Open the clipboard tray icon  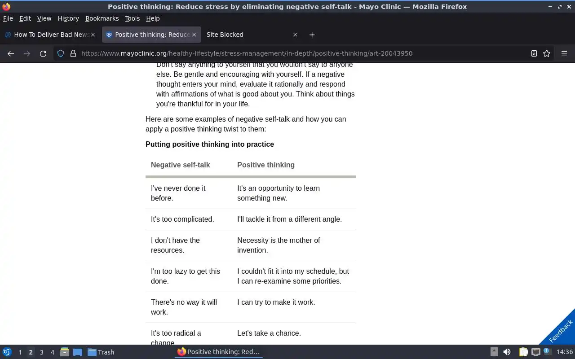(523, 352)
